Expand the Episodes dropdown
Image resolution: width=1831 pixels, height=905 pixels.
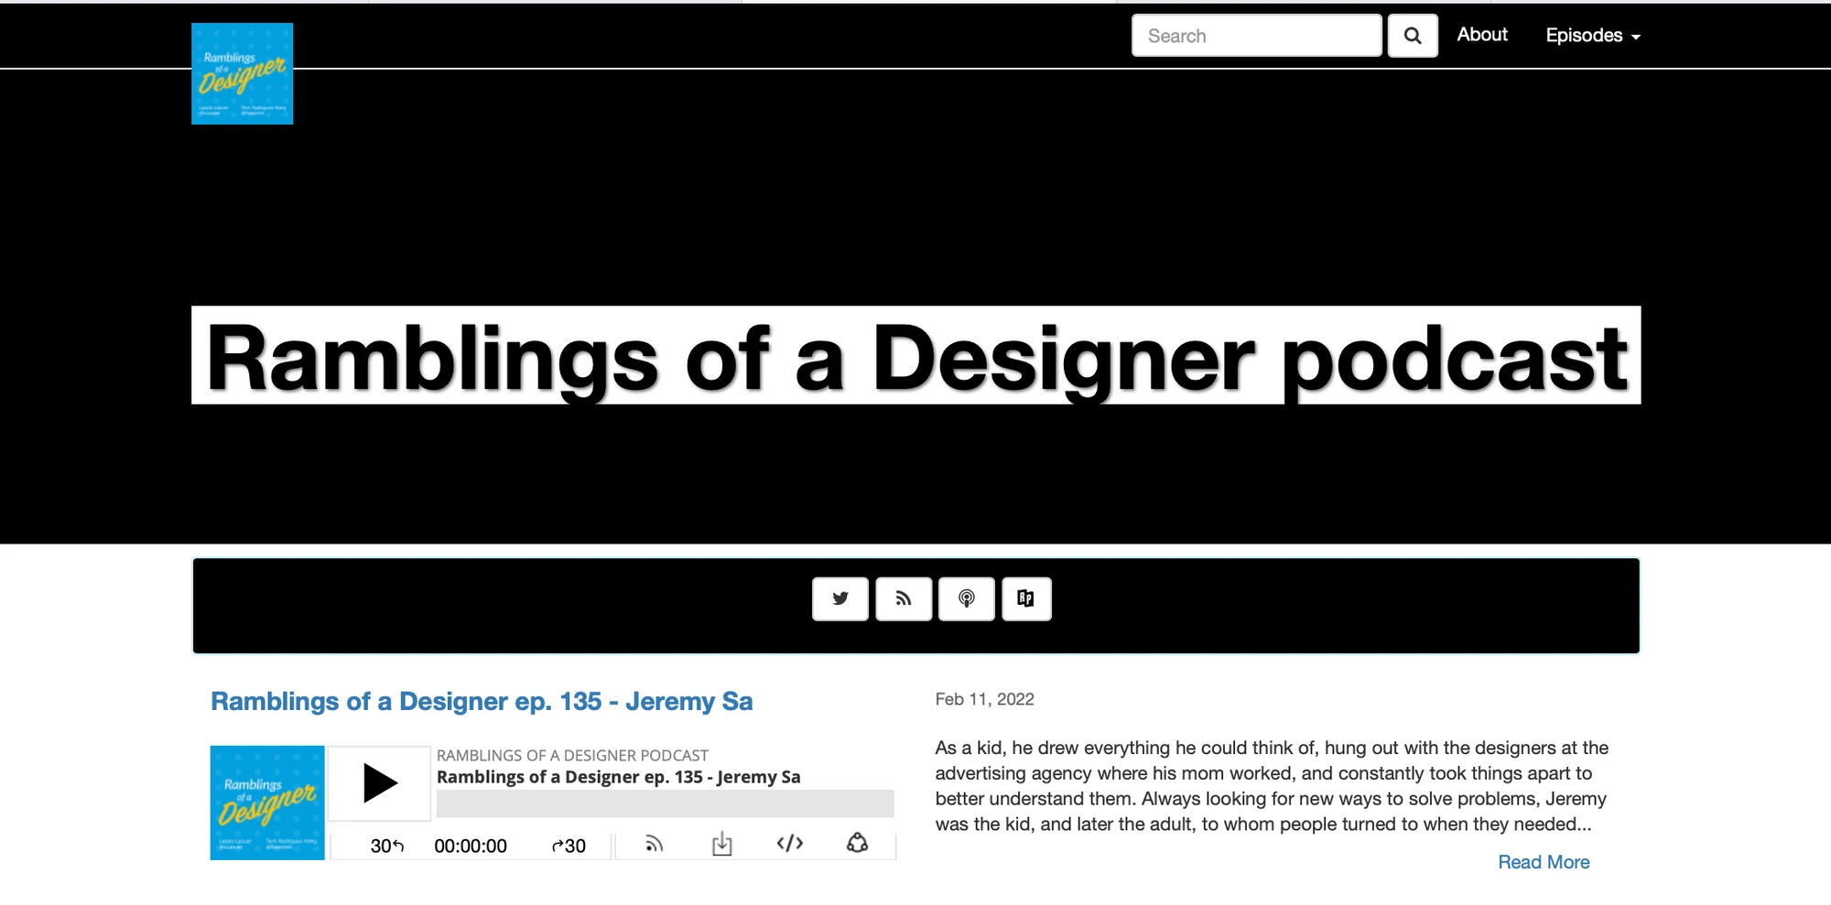[1592, 35]
